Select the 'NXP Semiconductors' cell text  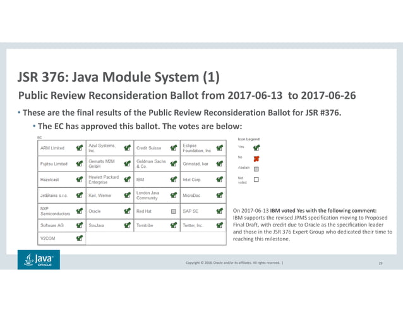(x=55, y=211)
